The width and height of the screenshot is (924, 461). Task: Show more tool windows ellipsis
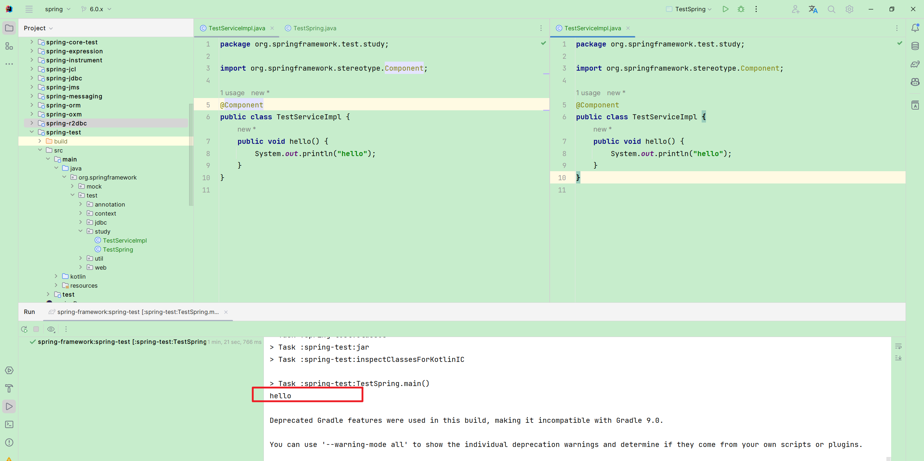[9, 64]
